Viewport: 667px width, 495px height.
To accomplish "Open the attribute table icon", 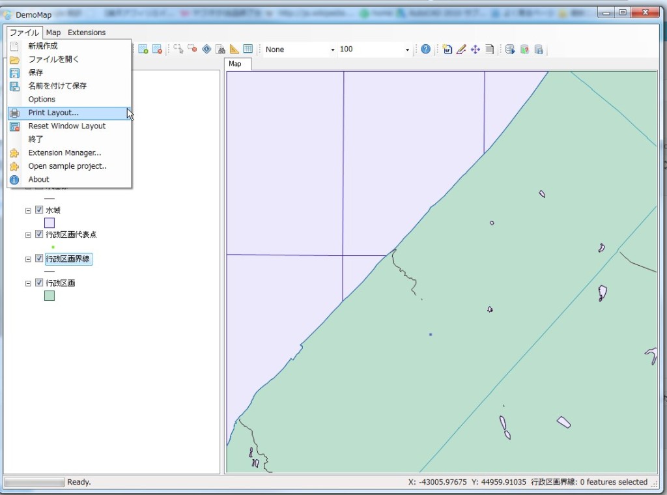I will [x=248, y=49].
